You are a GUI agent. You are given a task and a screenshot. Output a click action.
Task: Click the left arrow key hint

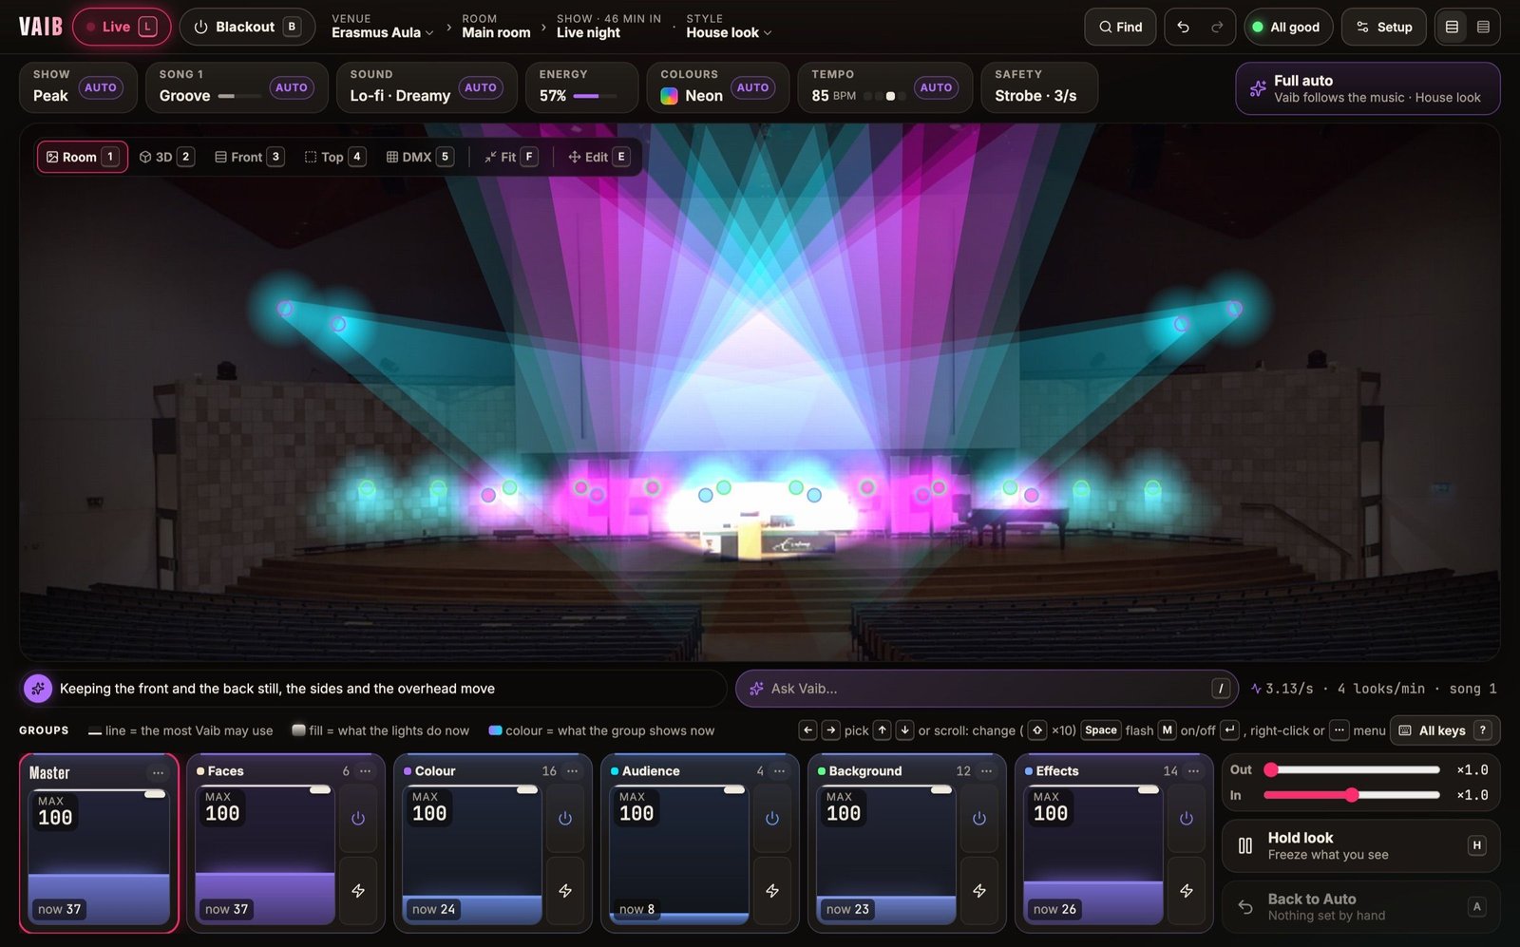807,730
